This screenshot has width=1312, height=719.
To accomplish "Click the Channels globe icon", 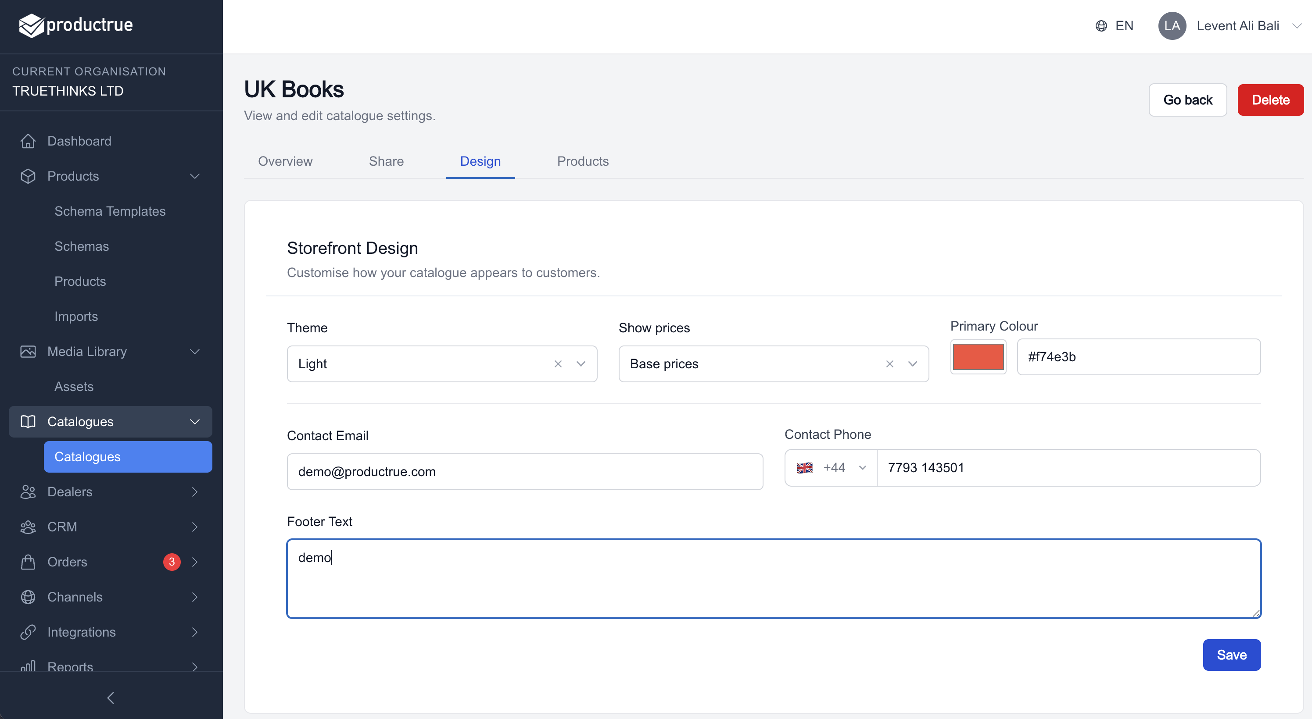I will tap(28, 598).
